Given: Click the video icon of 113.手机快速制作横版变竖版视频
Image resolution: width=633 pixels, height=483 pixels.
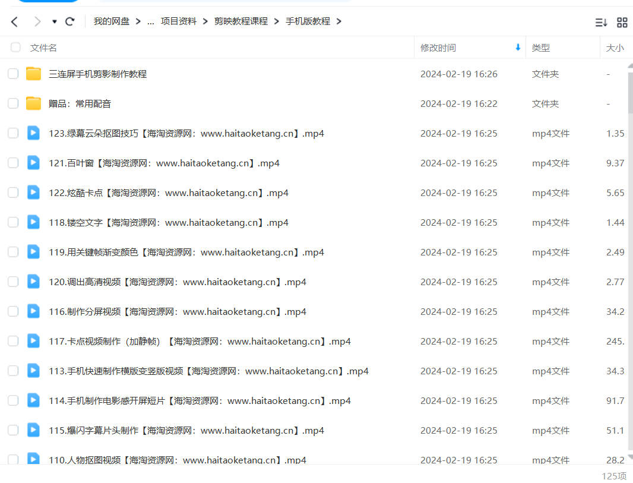Looking at the screenshot, I should [x=33, y=370].
